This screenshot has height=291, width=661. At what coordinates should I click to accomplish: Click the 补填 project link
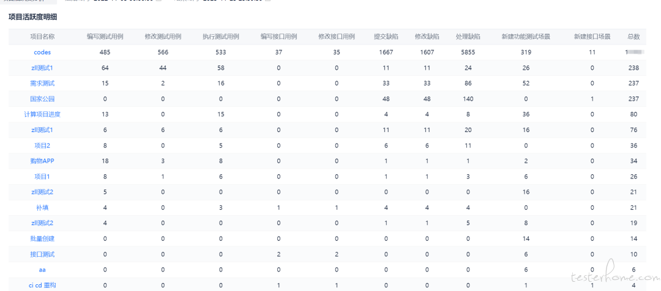[x=42, y=208]
